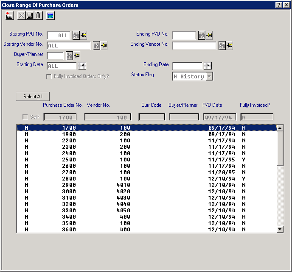Select purchase order 2400 row
The width and height of the screenshot is (292, 272).
point(146,153)
